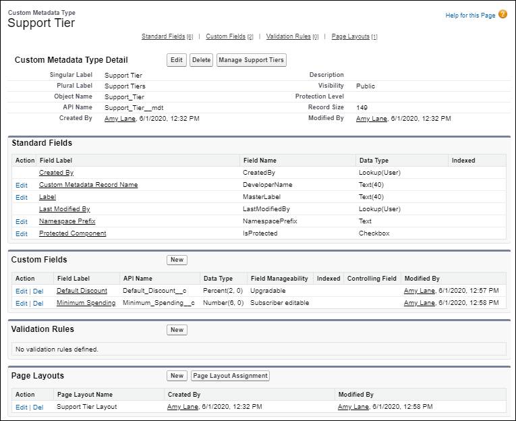The height and width of the screenshot is (421, 516).
Task: Click New in the Custom Fields section
Action: [x=177, y=260]
